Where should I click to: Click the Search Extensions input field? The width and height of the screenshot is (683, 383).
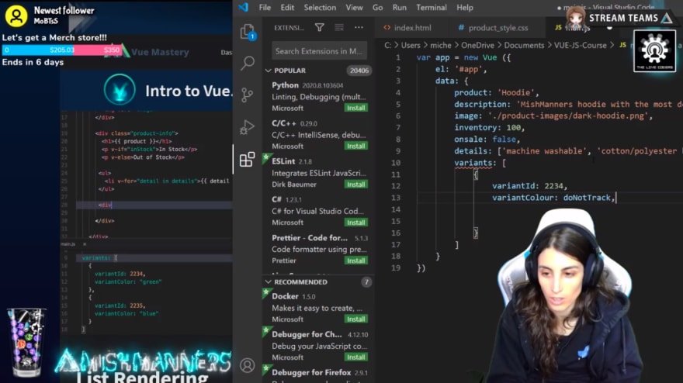(319, 51)
